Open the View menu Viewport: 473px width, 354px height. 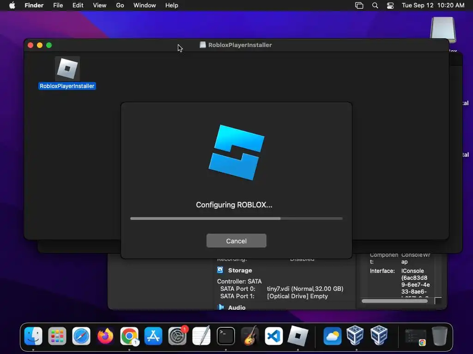(100, 6)
